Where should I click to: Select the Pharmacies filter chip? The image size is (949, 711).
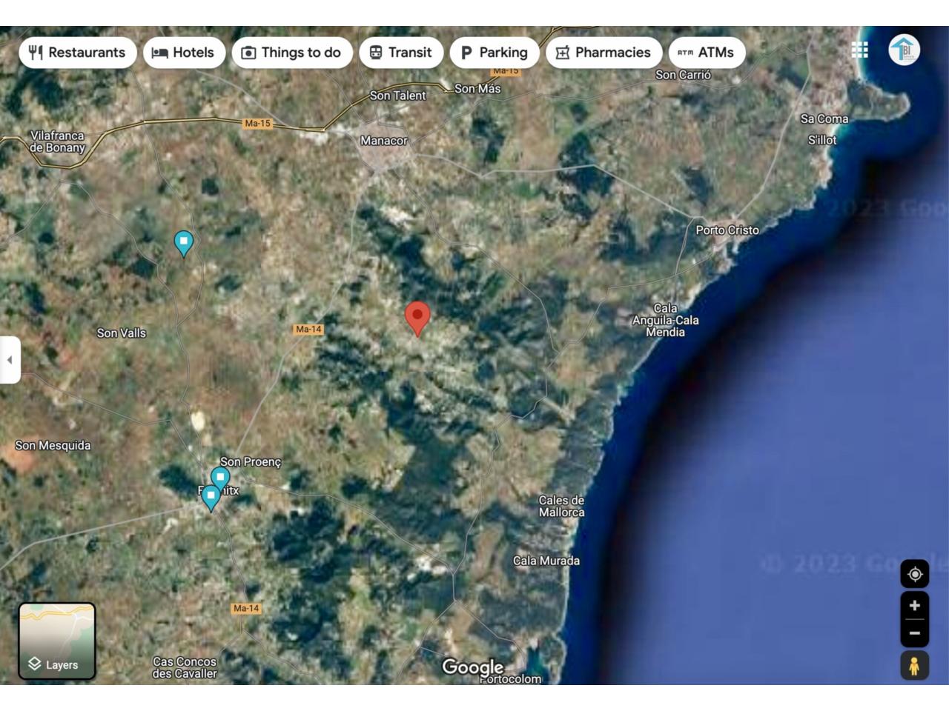point(604,53)
